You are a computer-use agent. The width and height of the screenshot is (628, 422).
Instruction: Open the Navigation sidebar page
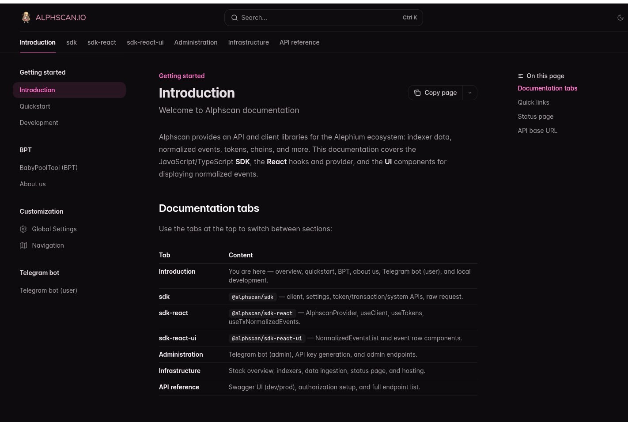pyautogui.click(x=48, y=245)
